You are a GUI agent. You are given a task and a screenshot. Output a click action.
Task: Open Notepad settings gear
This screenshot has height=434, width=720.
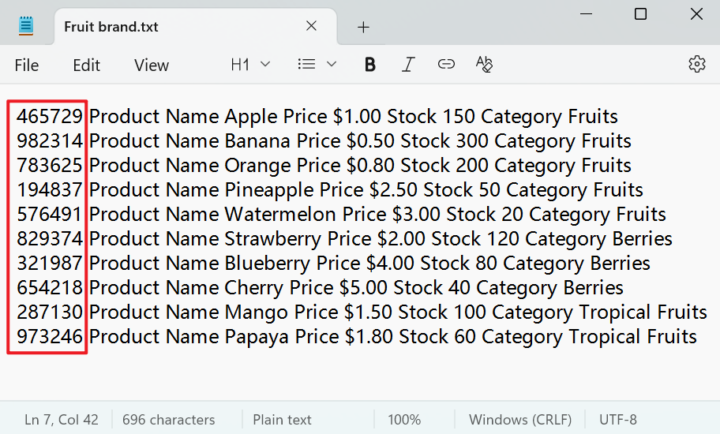pyautogui.click(x=696, y=65)
